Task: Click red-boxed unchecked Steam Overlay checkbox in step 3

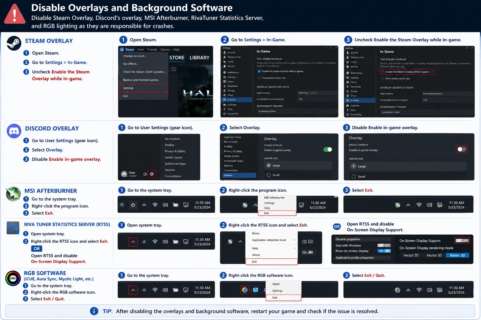Action: click(382, 72)
